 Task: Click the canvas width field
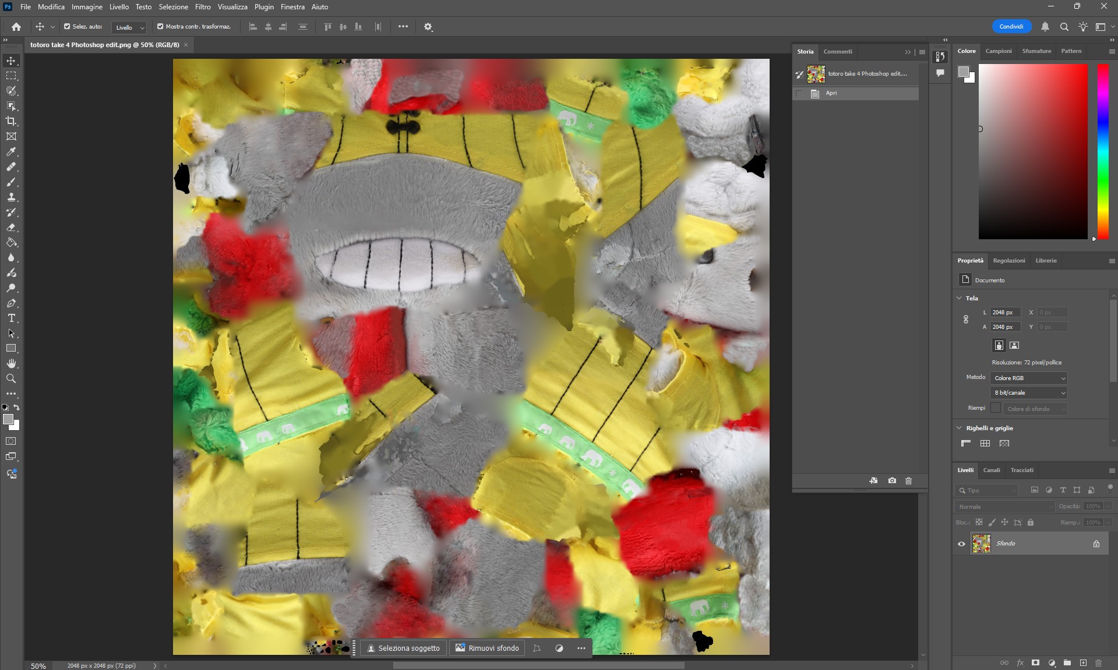(x=1006, y=313)
